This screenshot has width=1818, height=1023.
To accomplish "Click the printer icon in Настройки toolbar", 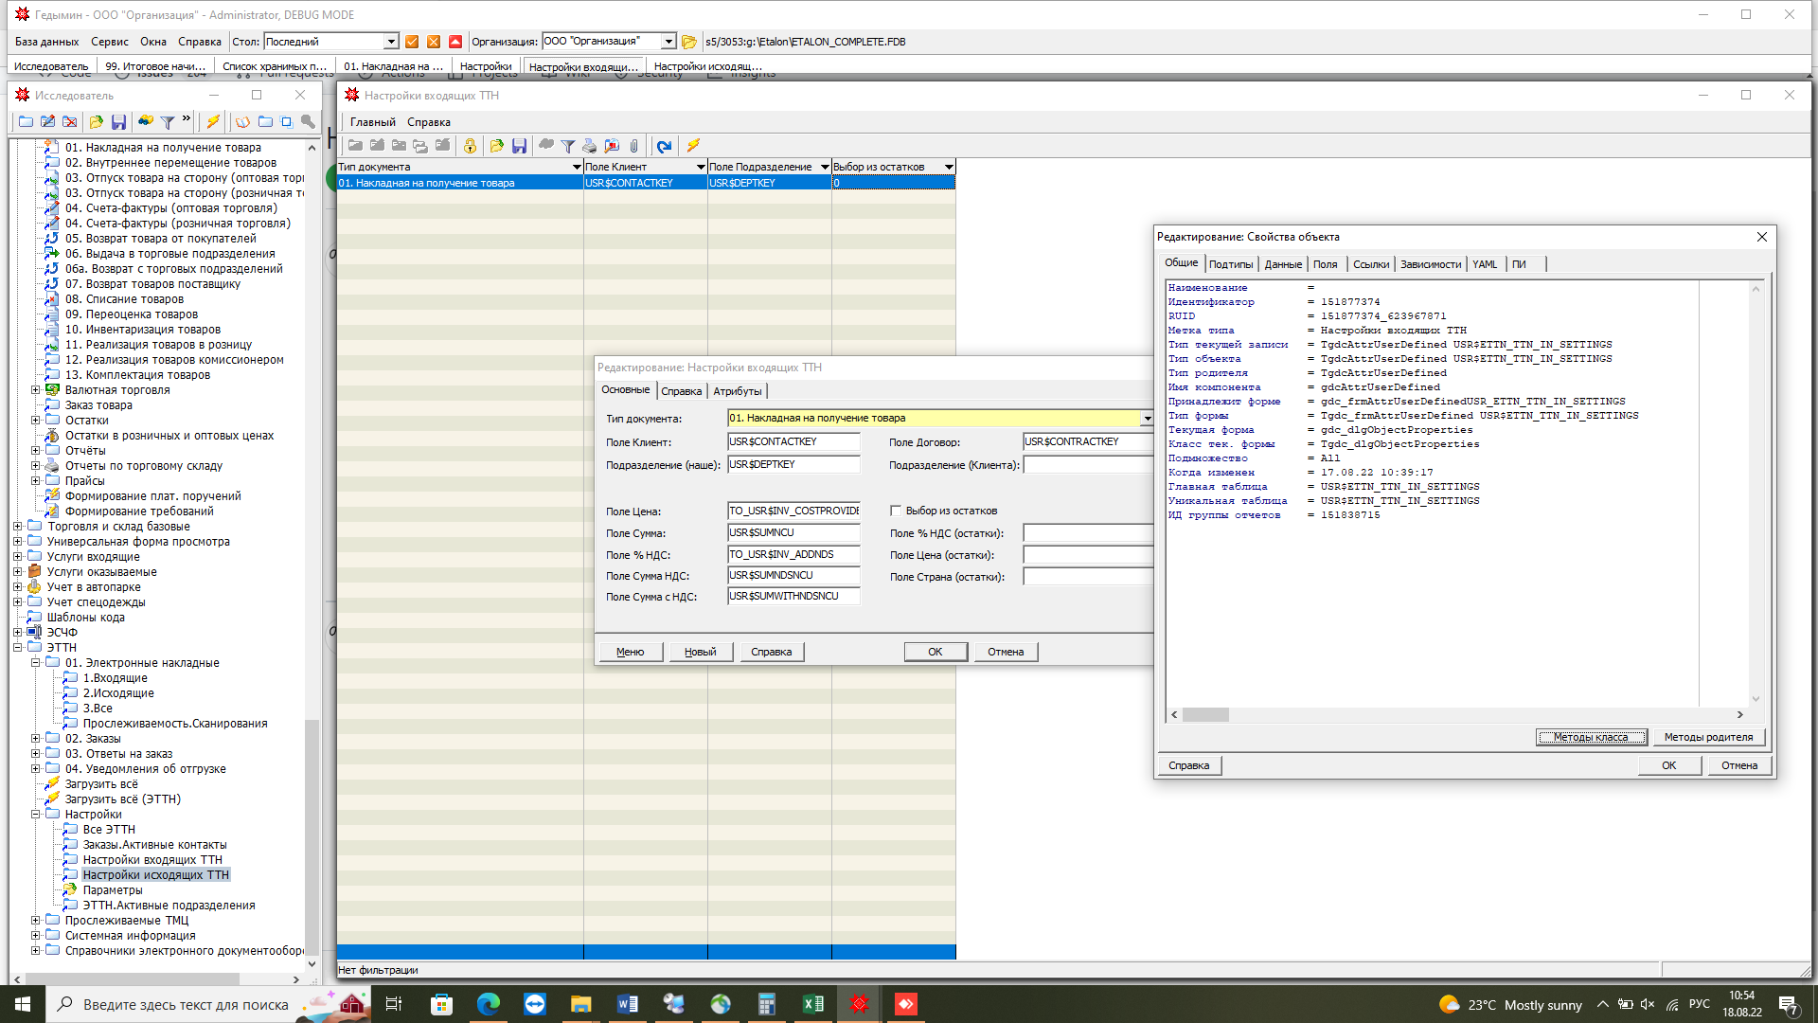I will (589, 146).
